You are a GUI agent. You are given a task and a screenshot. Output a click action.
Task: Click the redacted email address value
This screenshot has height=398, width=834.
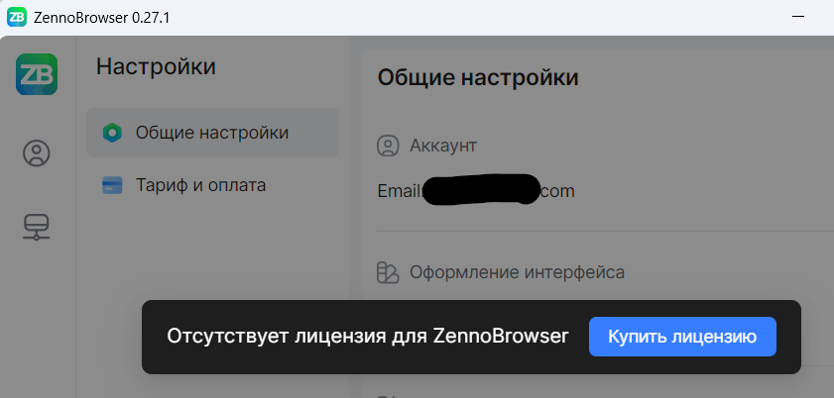pos(480,190)
